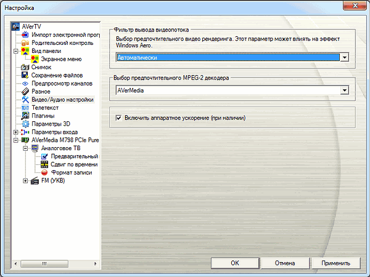This screenshot has height=277, width=370.
Task: Select Сдвиг по времени label
Action: (74, 164)
